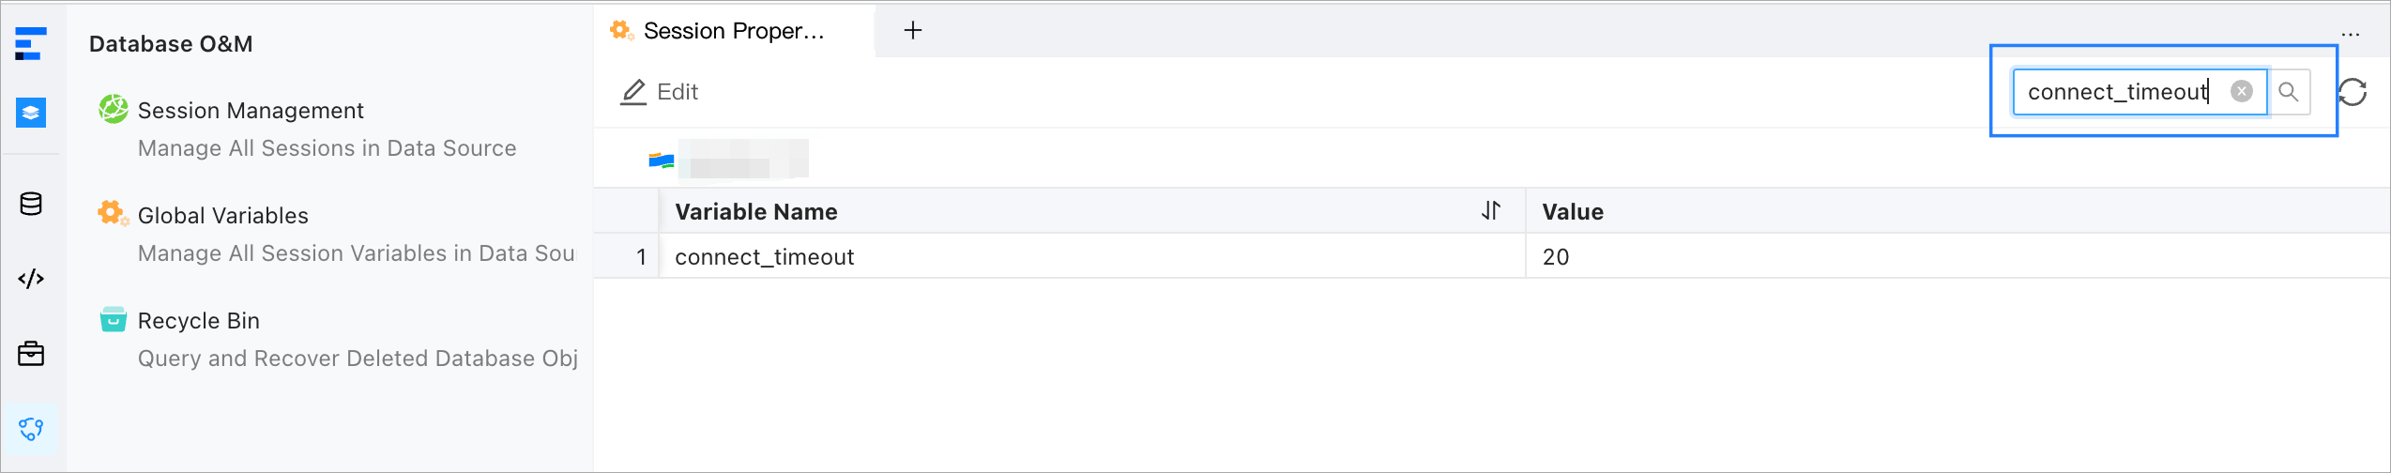Screen dimensions: 2391x473
Task: Click the magnifier search button
Action: 2289,92
